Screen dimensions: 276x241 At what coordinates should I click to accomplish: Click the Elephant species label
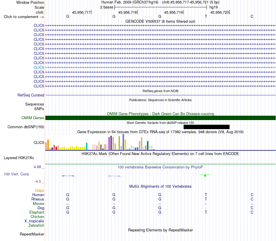pyautogui.click(x=37, y=212)
